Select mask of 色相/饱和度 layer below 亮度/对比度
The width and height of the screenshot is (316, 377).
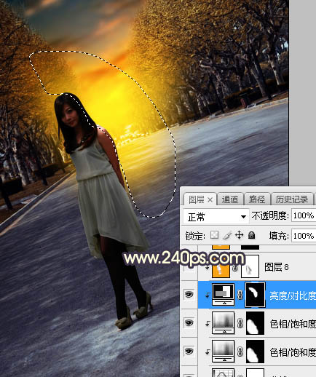coord(256,323)
